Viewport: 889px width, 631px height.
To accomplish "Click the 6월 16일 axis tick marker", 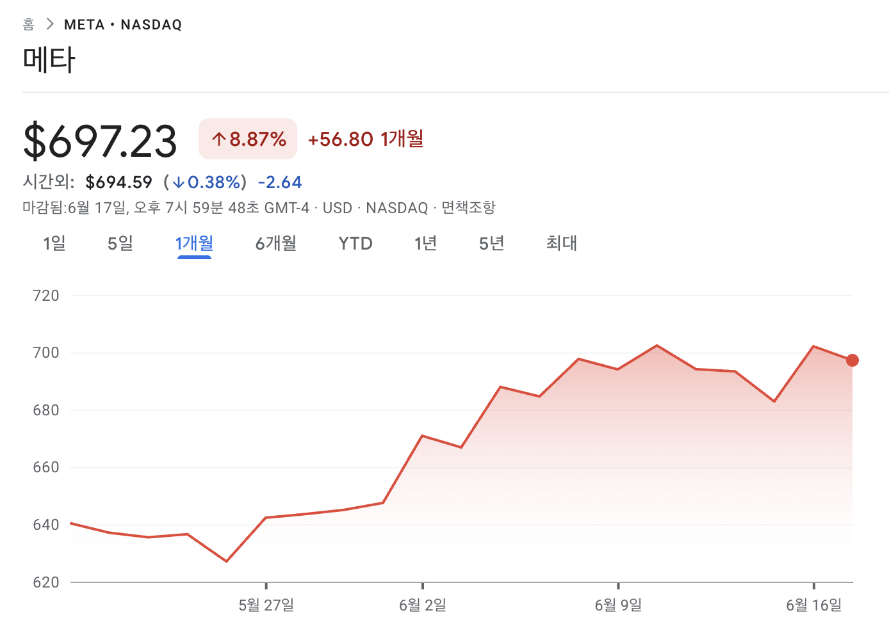I will (x=813, y=586).
